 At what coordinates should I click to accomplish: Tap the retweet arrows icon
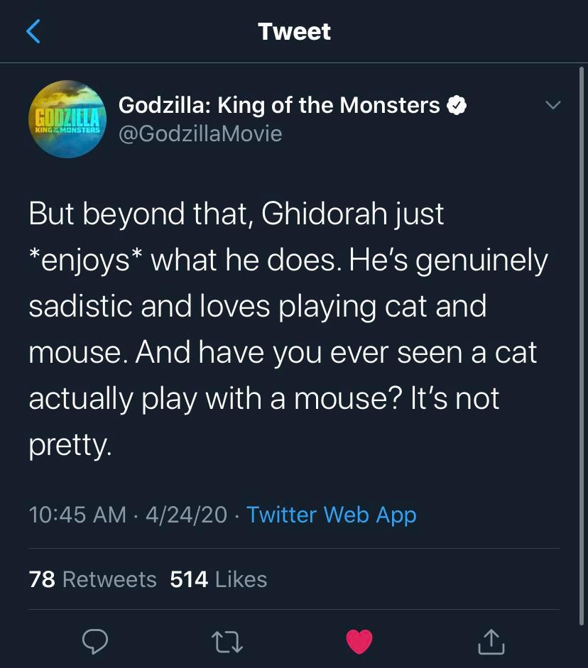227,642
